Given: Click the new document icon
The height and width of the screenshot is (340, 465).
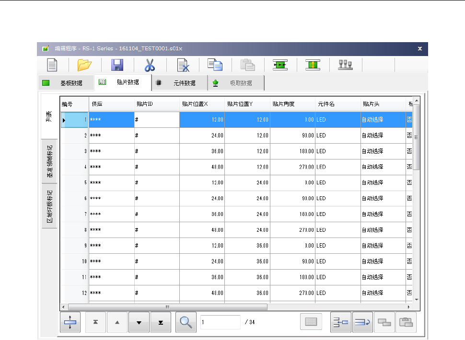Looking at the screenshot, I should 52,65.
